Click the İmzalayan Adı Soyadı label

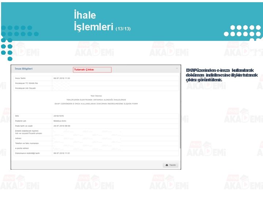(x=25, y=88)
